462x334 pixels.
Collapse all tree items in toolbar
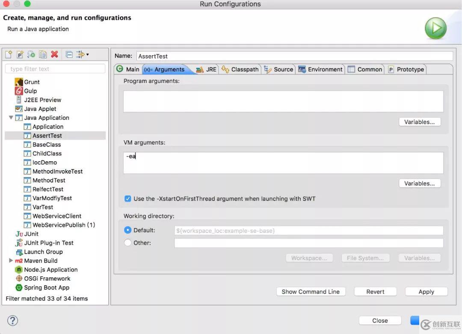(69, 54)
